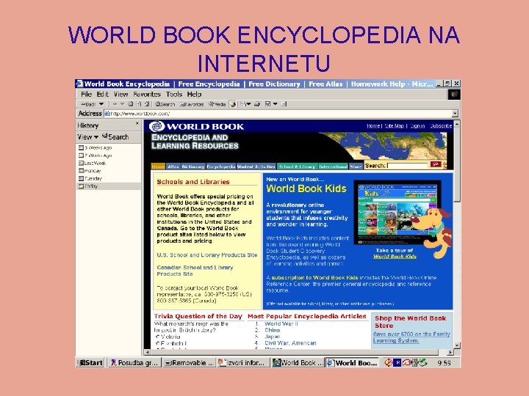Open the Edit menu
This screenshot has height=396, width=529.
click(x=103, y=95)
